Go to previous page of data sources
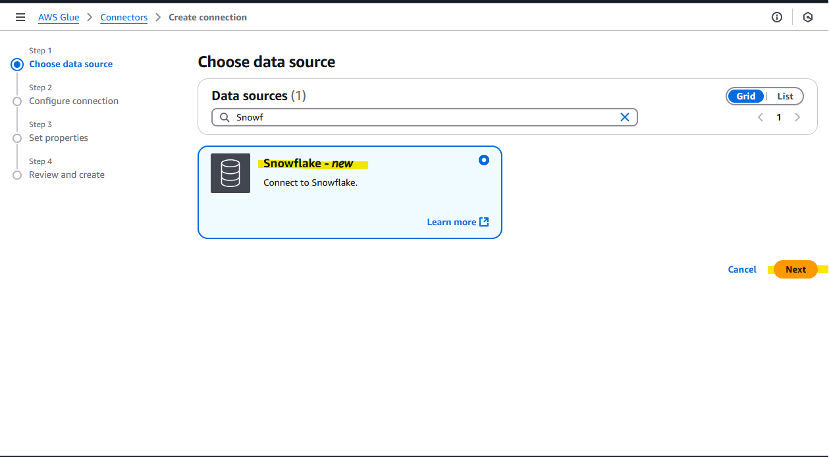This screenshot has height=457, width=829. (761, 117)
